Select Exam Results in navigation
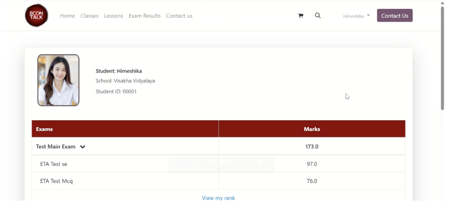This screenshot has width=462, height=211. [145, 16]
